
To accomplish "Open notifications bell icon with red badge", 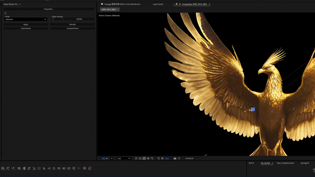I will tap(89, 169).
